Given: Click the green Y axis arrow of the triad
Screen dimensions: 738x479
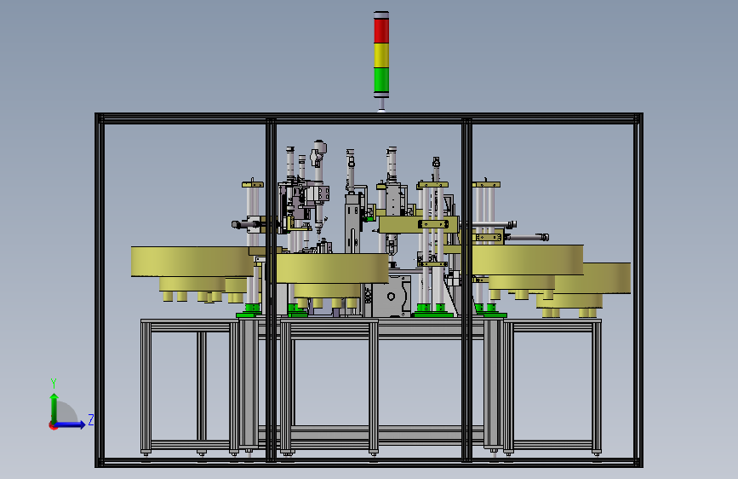Looking at the screenshot, I should (x=54, y=408).
